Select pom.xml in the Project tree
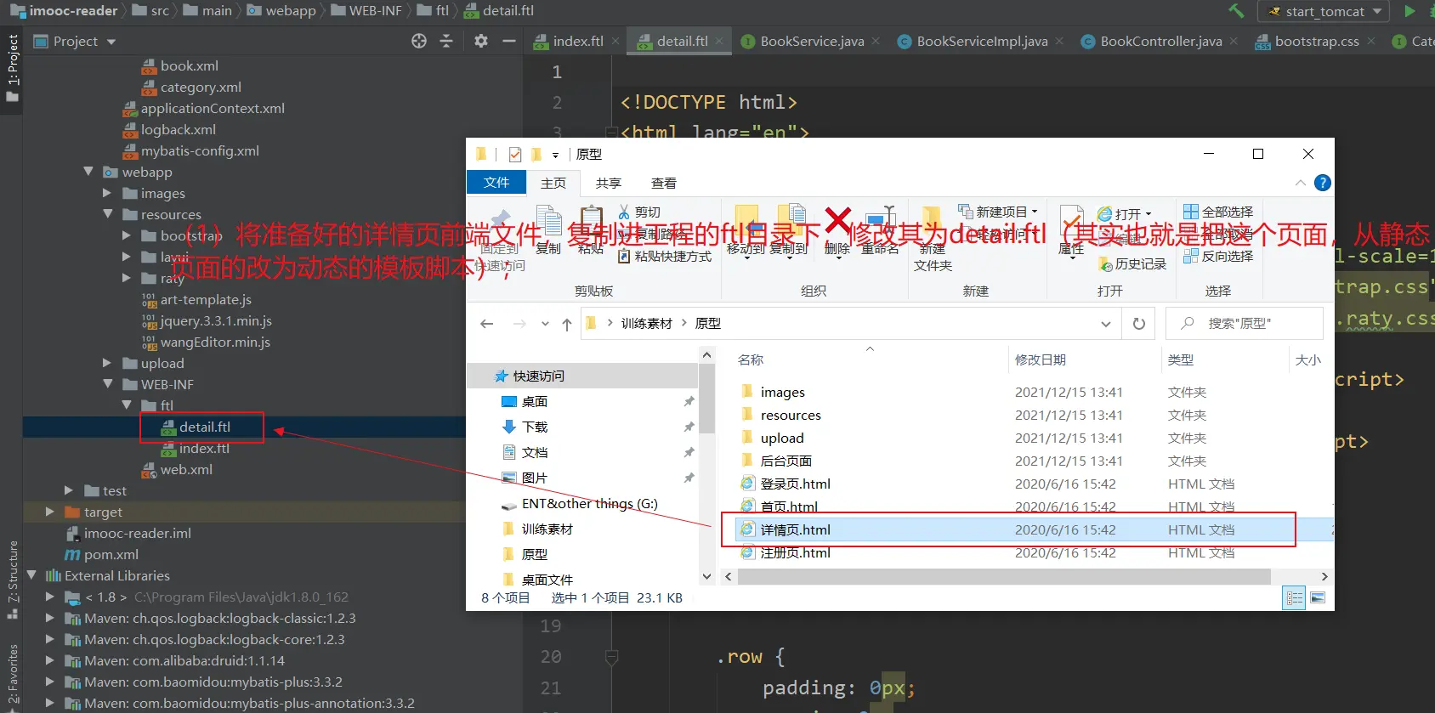The width and height of the screenshot is (1435, 713). click(x=111, y=554)
